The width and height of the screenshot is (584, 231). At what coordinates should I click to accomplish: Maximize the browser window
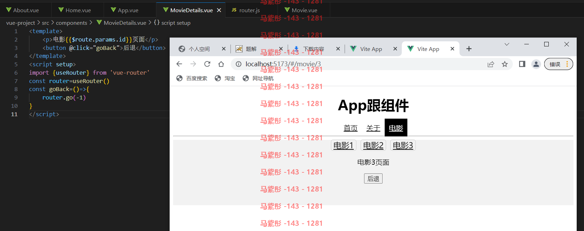pyautogui.click(x=547, y=44)
